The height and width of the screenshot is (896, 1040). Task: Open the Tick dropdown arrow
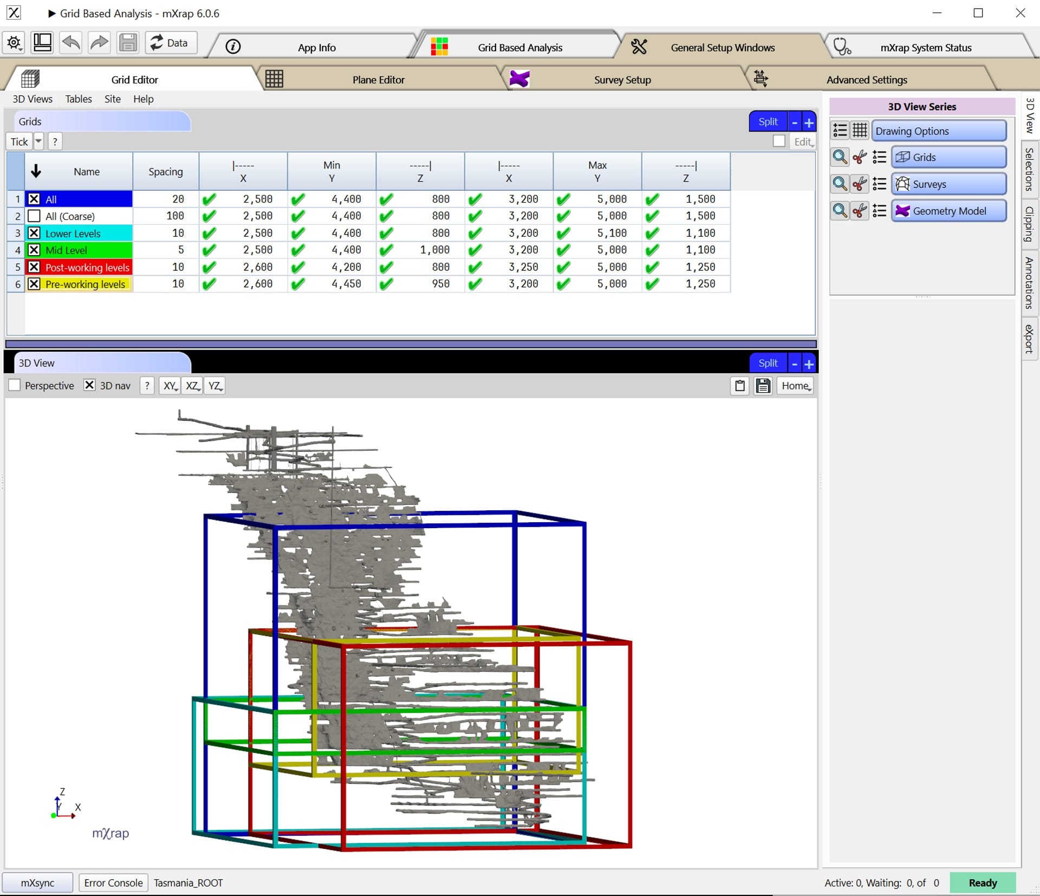pyautogui.click(x=38, y=141)
